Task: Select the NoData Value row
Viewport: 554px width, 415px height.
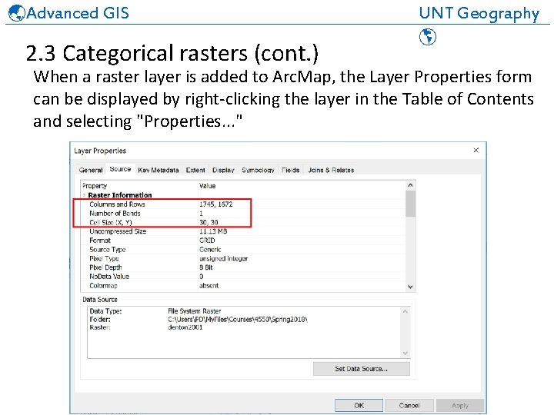Action: pyautogui.click(x=242, y=277)
